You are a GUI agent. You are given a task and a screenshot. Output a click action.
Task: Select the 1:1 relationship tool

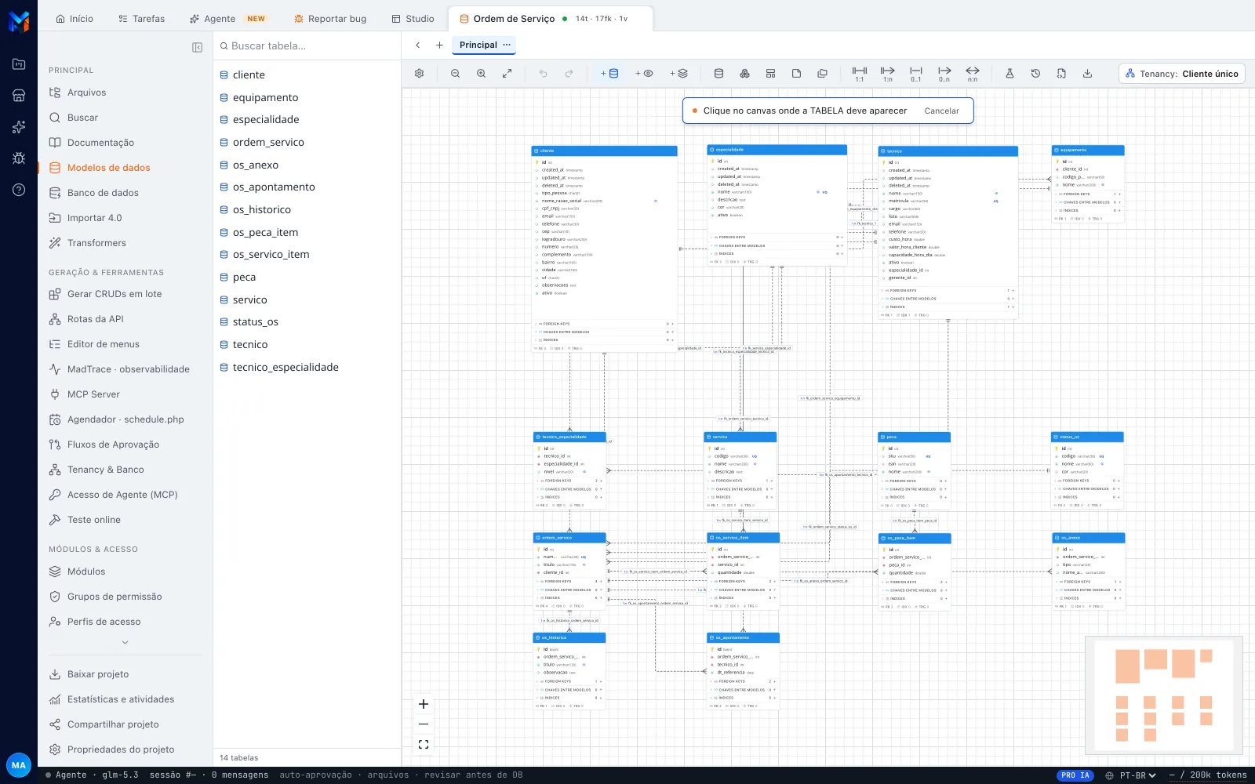point(860,74)
